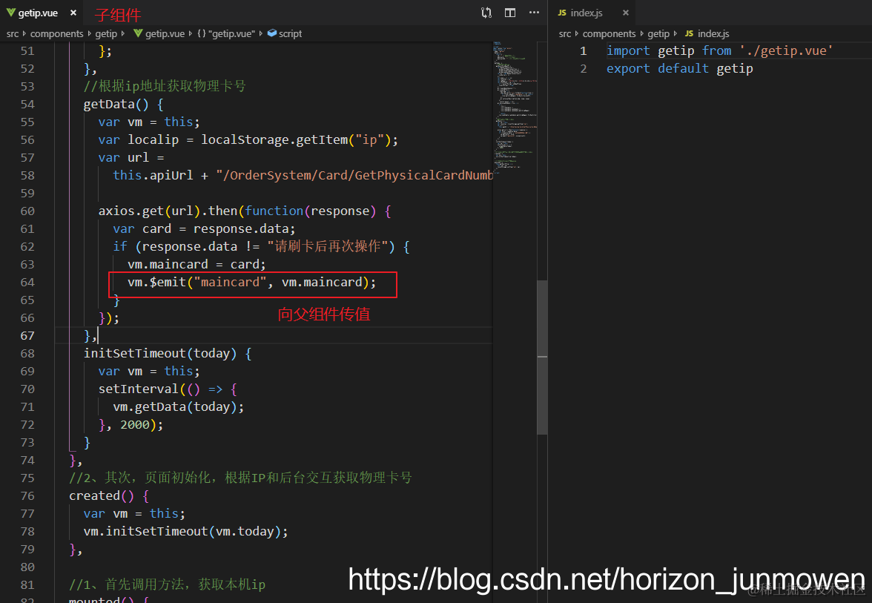This screenshot has height=603, width=872.
Task: Click vm.initSetTimeout(vm.today); line
Action: click(185, 531)
